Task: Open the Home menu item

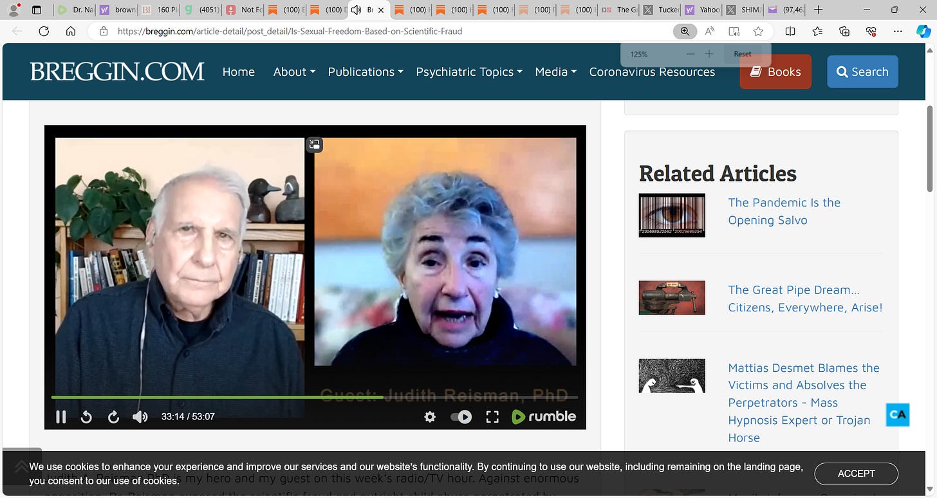Action: click(x=239, y=71)
